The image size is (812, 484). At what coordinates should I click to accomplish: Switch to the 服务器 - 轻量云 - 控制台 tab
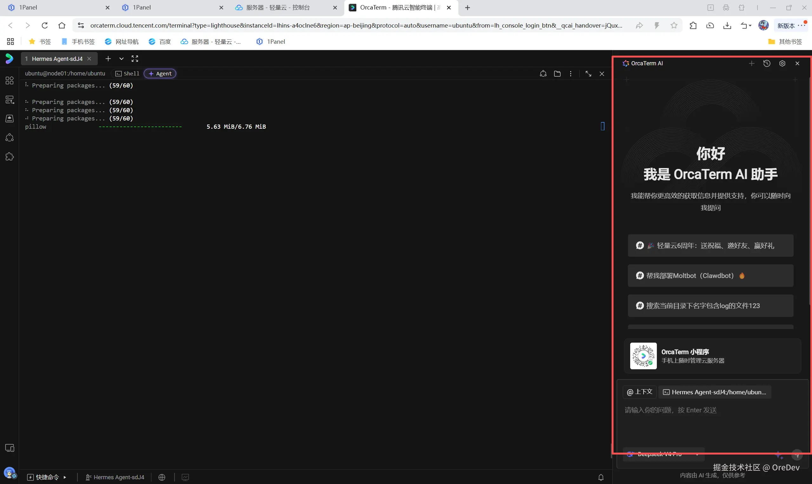287,8
